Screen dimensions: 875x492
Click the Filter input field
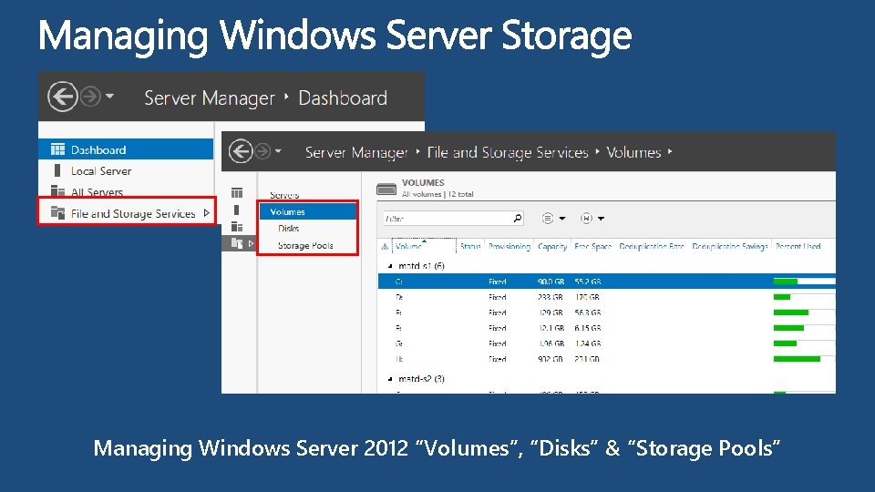point(448,218)
